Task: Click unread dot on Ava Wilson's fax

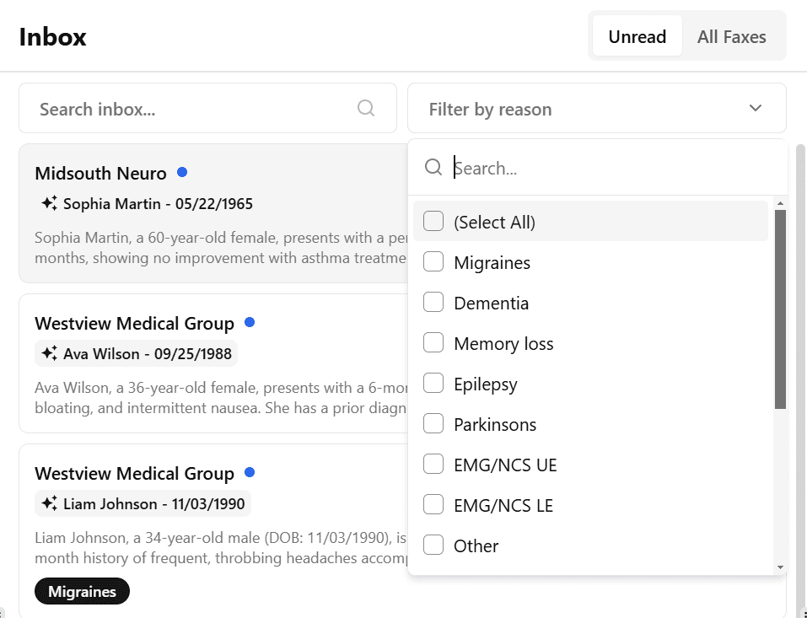Action: coord(250,323)
